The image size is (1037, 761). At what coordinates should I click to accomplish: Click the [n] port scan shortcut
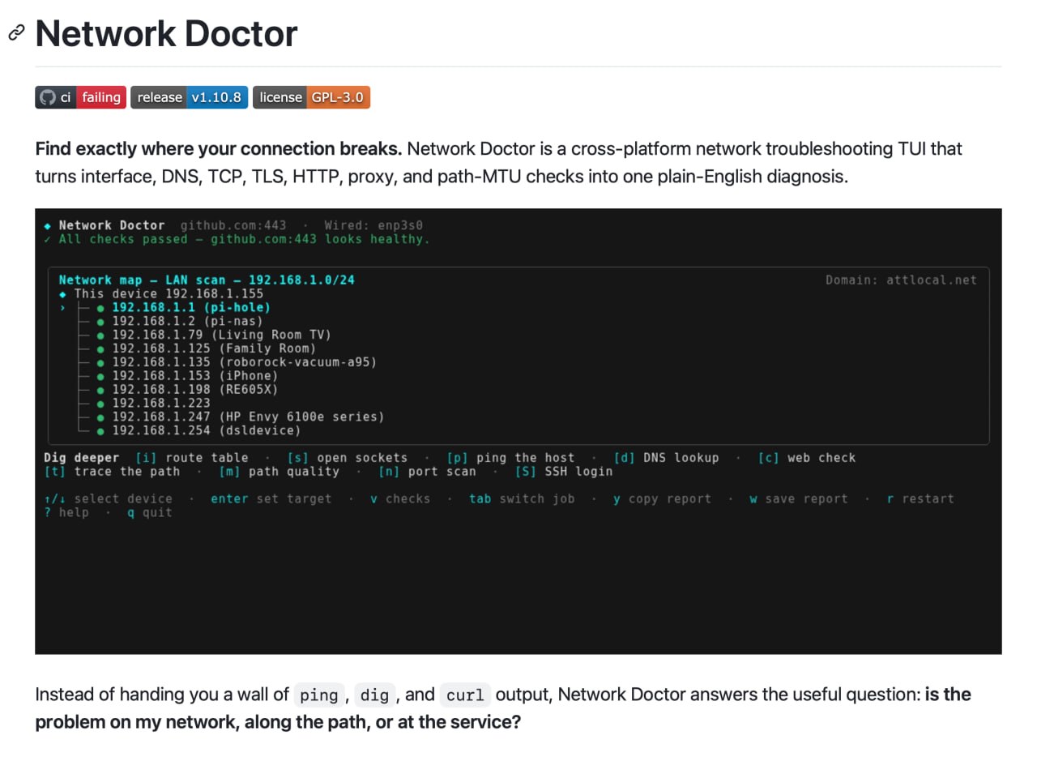pyautogui.click(x=427, y=472)
